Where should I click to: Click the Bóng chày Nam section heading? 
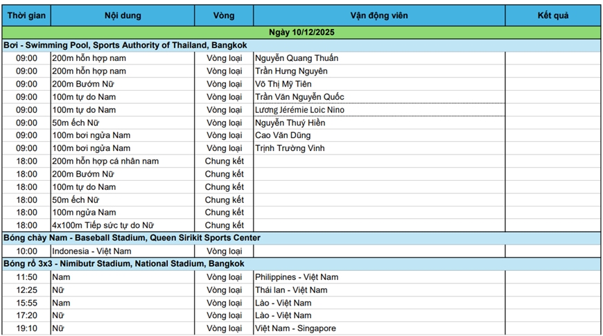click(x=132, y=238)
